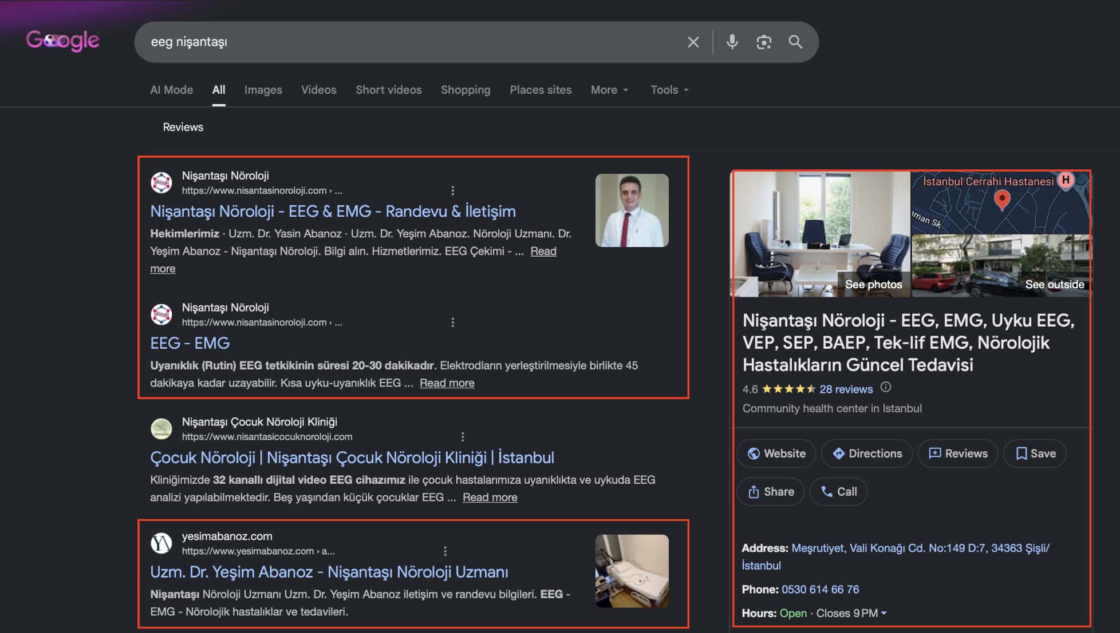Submit search with the magnifier icon
The height and width of the screenshot is (633, 1120).
[795, 42]
